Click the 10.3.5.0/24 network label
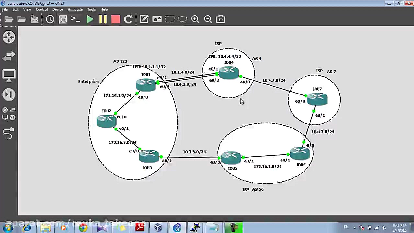 tap(194, 152)
